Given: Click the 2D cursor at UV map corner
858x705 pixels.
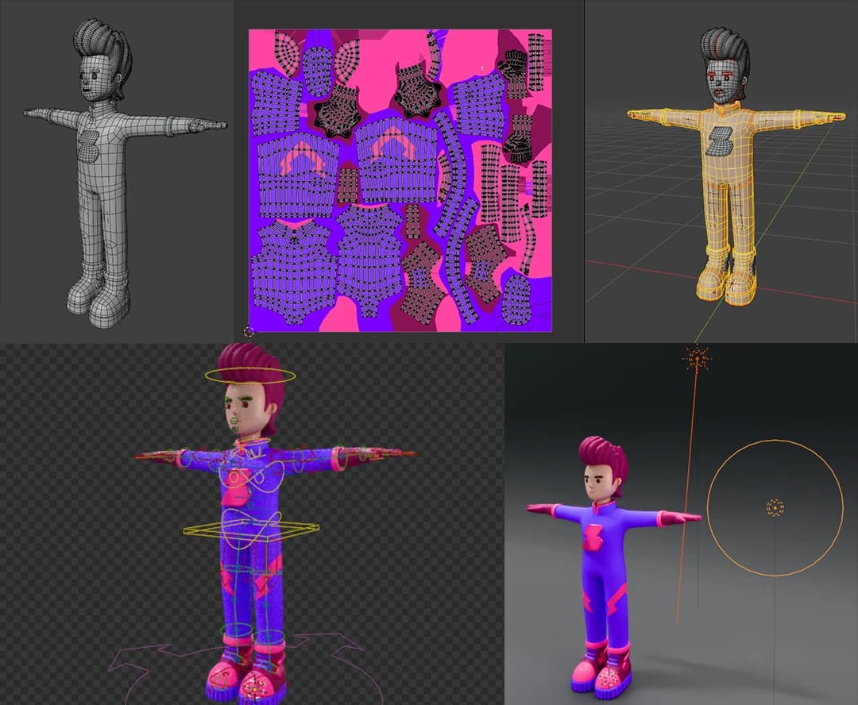Looking at the screenshot, I should [x=249, y=331].
